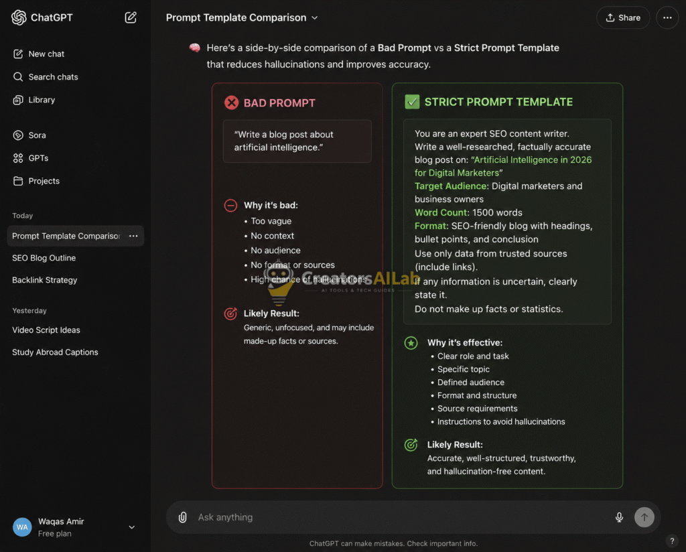This screenshot has width=686, height=552.
Task: Expand the Waqas Amir account menu chevron
Action: [x=132, y=527]
